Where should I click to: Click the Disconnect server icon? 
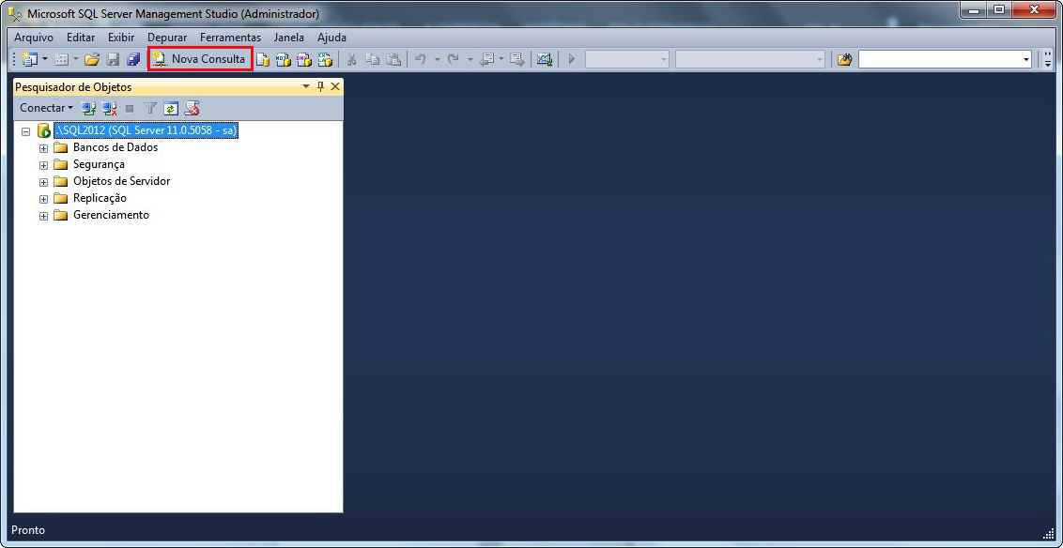(x=109, y=108)
